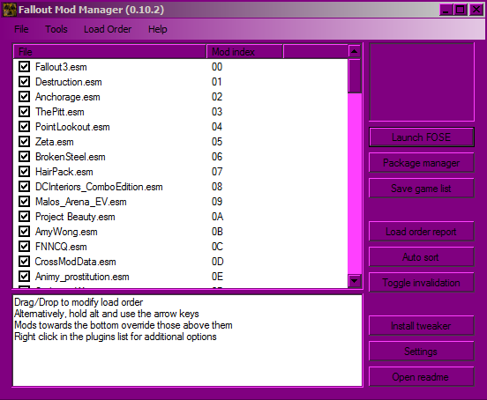
Task: Click the Install tweaker button
Action: (x=422, y=326)
